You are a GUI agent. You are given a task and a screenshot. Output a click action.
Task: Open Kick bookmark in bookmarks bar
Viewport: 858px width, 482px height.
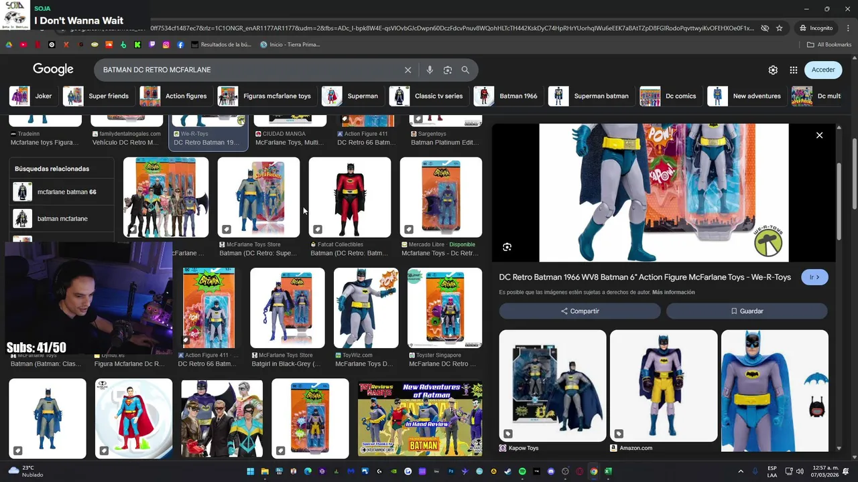137,45
